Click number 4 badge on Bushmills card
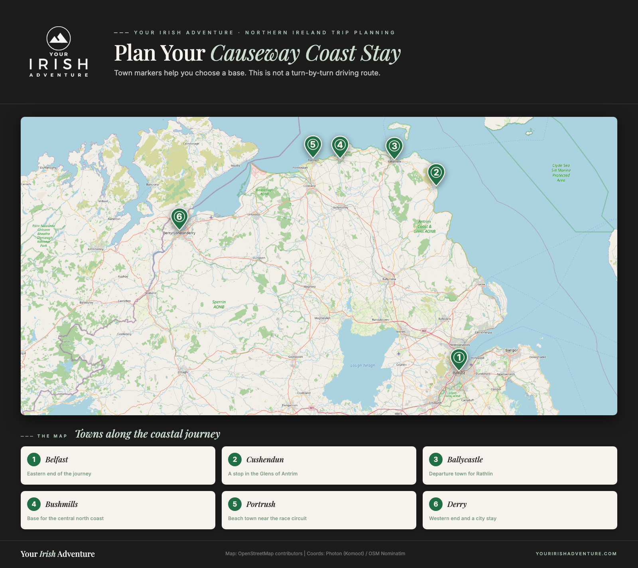This screenshot has width=638, height=568. coord(34,504)
